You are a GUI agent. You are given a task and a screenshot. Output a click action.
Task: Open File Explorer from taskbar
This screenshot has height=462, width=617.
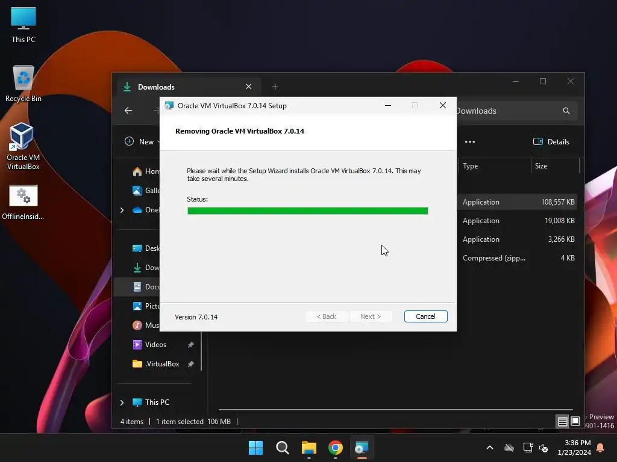tap(309, 448)
